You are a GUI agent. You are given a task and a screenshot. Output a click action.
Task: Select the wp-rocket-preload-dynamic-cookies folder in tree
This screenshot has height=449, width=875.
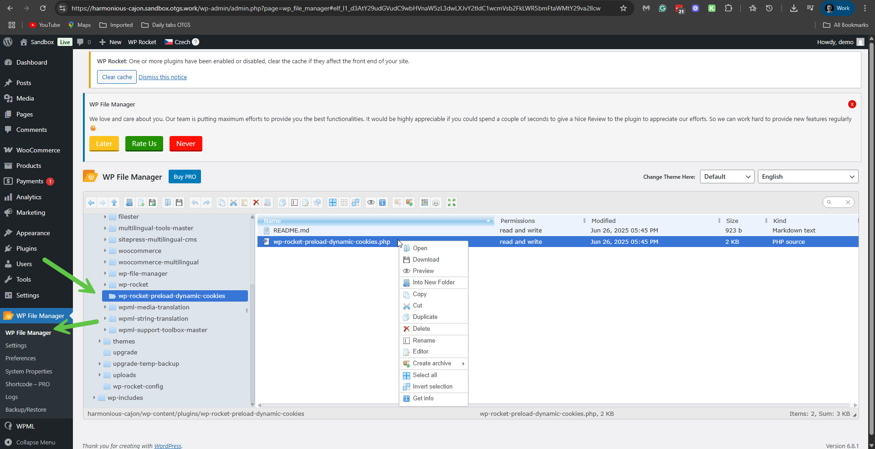[x=175, y=296]
